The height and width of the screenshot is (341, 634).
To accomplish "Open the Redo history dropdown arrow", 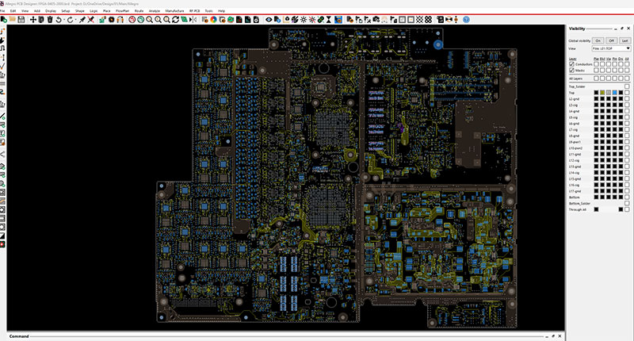I will (75, 19).
